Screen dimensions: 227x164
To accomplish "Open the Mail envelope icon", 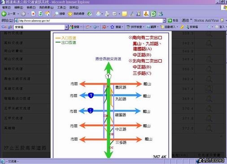I will click(x=98, y=14).
